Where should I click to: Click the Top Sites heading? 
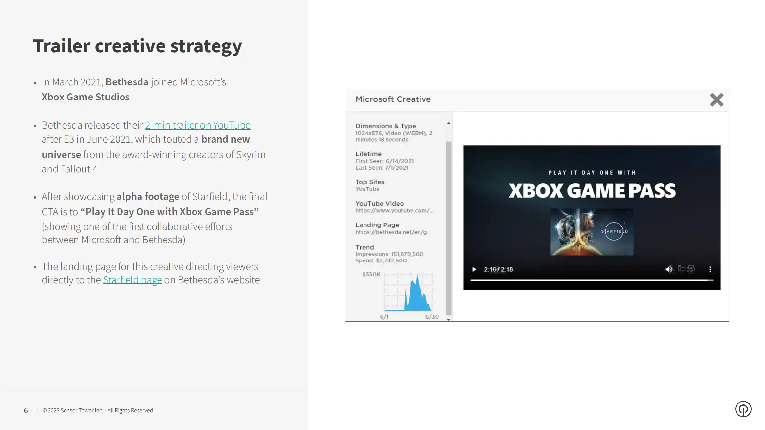(x=370, y=182)
